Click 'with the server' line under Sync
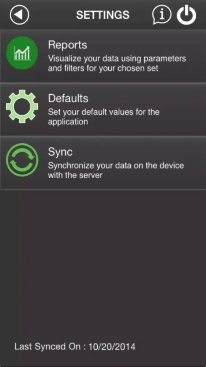The image size is (206, 367). [75, 175]
